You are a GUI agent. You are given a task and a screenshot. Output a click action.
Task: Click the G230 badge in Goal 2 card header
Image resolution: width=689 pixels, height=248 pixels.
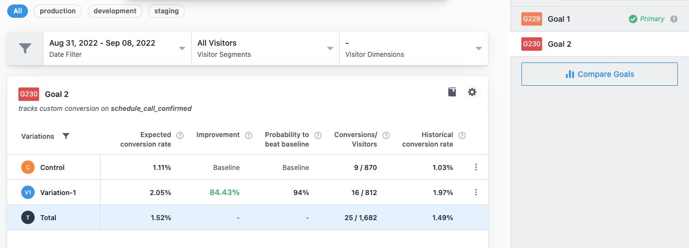[x=28, y=94]
